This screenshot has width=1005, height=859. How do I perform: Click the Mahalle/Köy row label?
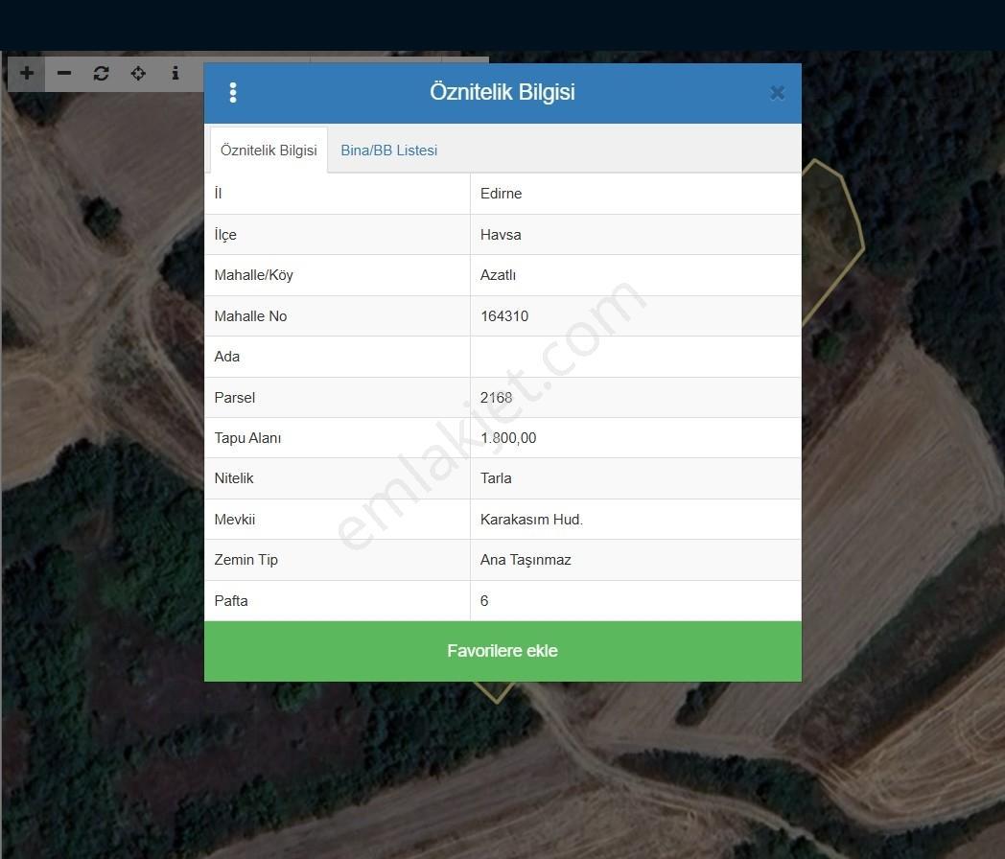pyautogui.click(x=254, y=275)
